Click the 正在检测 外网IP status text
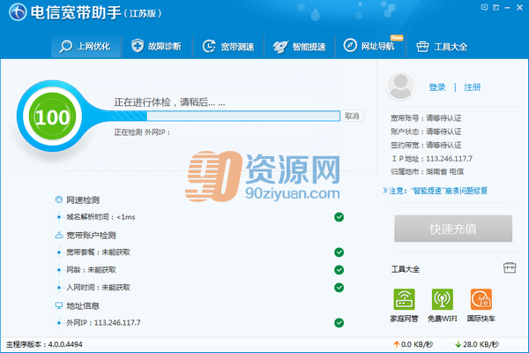This screenshot has width=529, height=353. tap(142, 132)
